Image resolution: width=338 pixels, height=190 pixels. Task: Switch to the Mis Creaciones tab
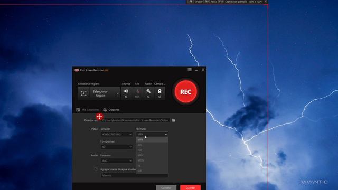(88, 110)
